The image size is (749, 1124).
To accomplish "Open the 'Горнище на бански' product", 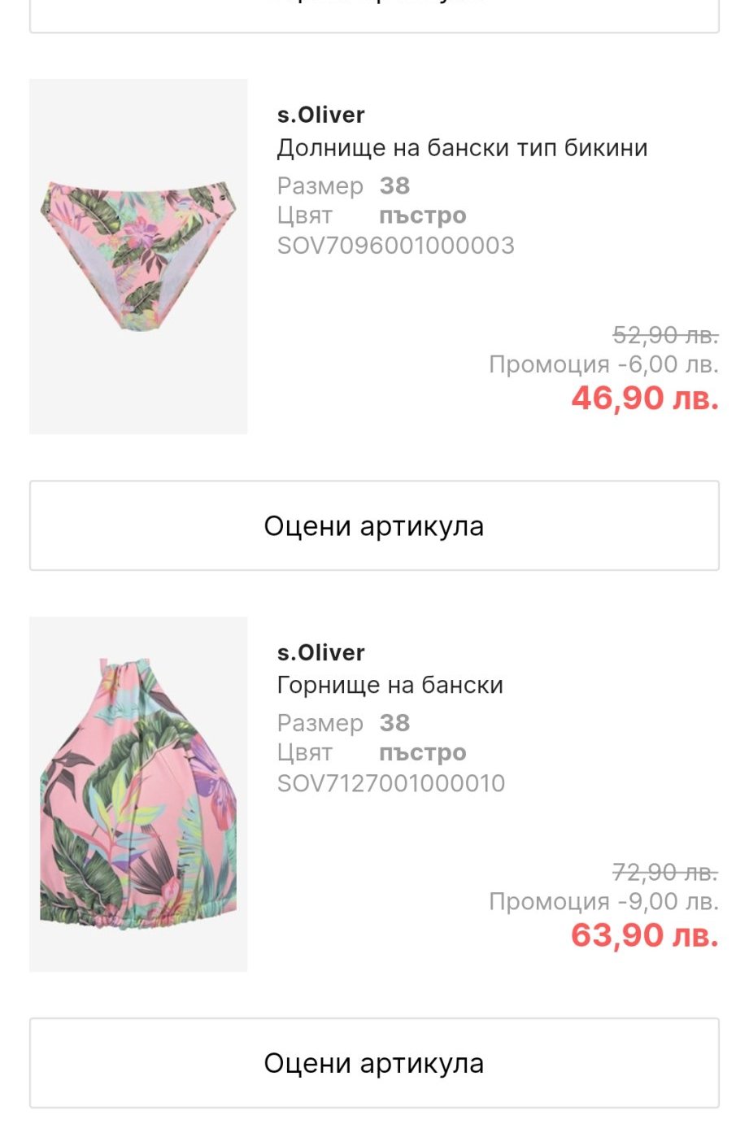I will [390, 686].
